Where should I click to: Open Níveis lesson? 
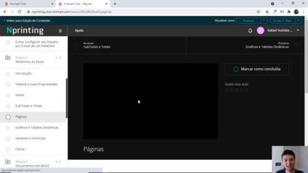[x=20, y=95]
